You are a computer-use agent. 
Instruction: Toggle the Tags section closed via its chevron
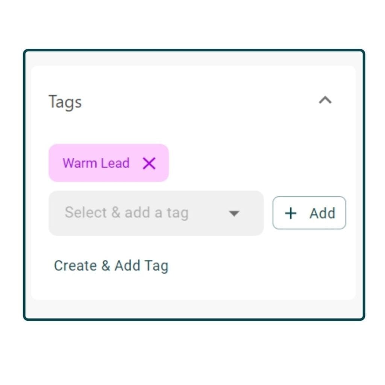325,100
